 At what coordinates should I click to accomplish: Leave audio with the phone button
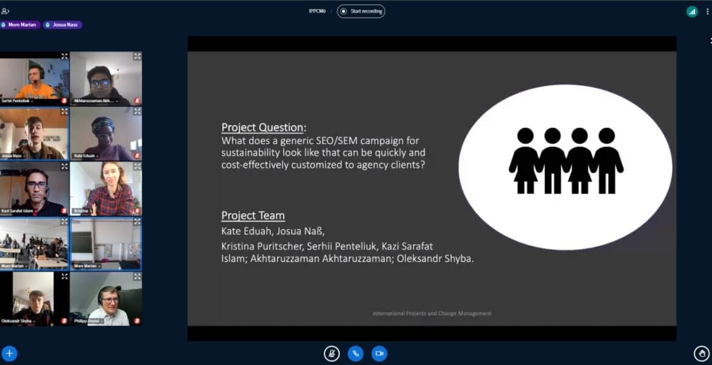click(x=355, y=353)
